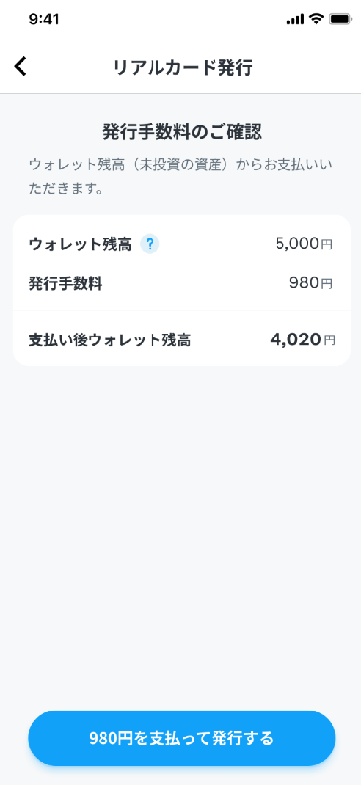Screen dimensions: 361x785
Task: Tap the 980円を支払って発行する button
Action: pos(181,738)
